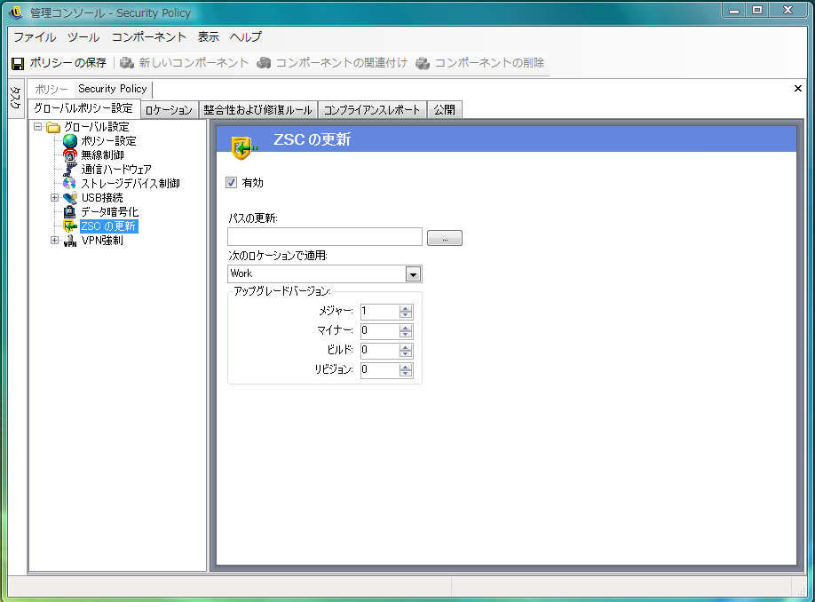Select 無線制御 in the tree
Screen dimensions: 815x602
point(102,154)
